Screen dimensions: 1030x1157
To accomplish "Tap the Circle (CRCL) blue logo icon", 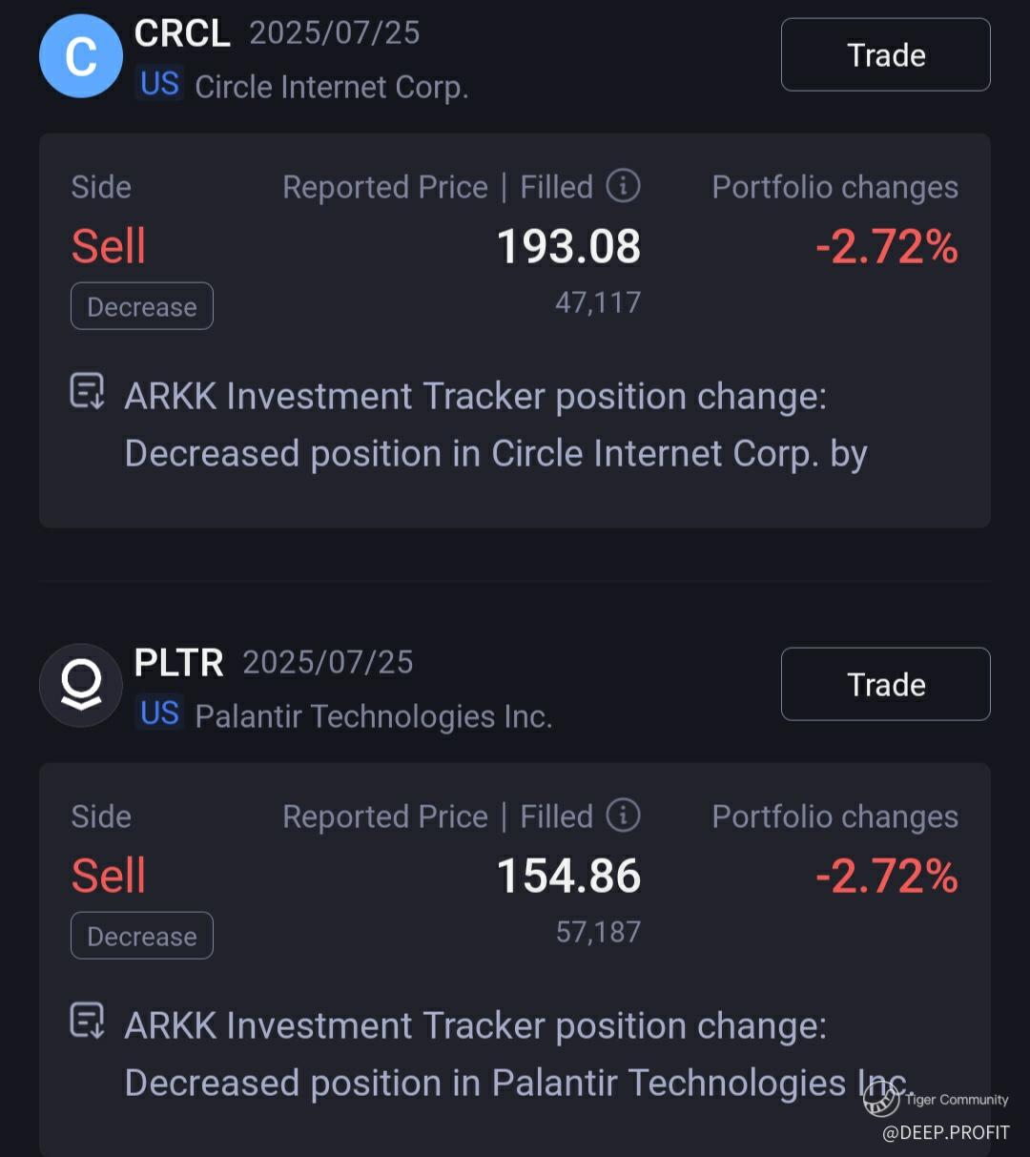I will pos(81,56).
